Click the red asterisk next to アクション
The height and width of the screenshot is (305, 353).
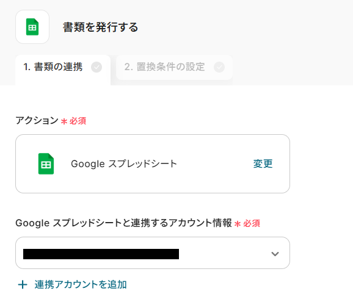[64, 121]
